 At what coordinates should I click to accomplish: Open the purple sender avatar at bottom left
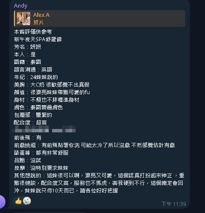(2, 202)
